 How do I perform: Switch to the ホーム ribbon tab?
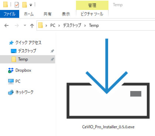click(29, 14)
